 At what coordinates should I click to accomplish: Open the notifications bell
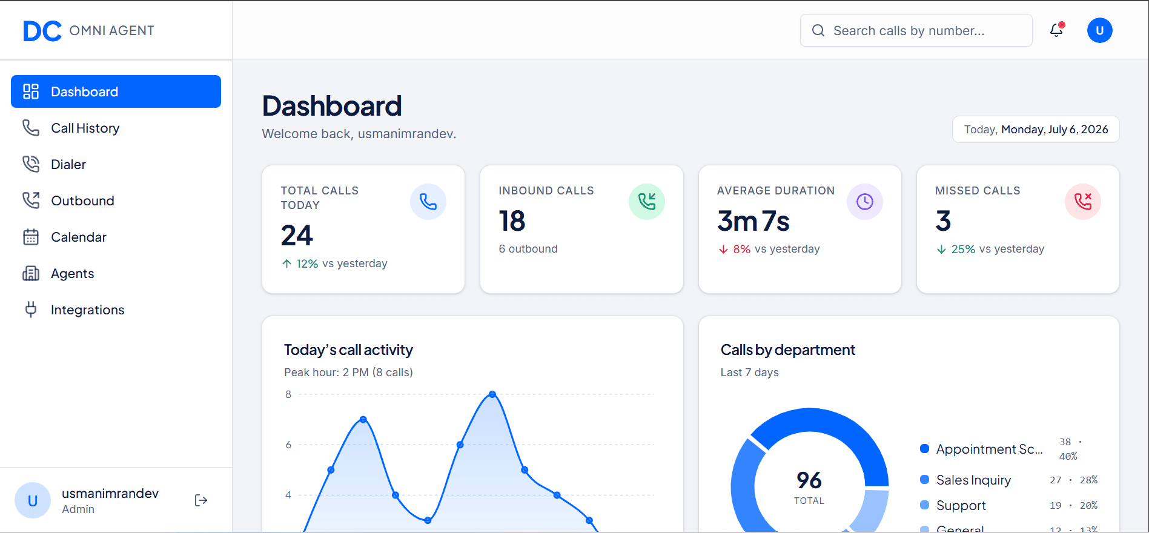(x=1056, y=30)
